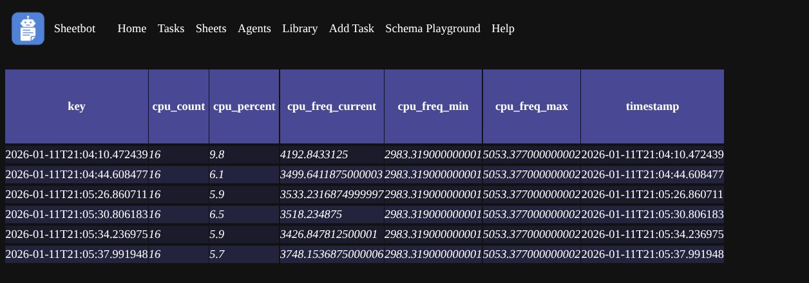
Task: Click the Sheetbot robot logo icon
Action: pos(28,29)
